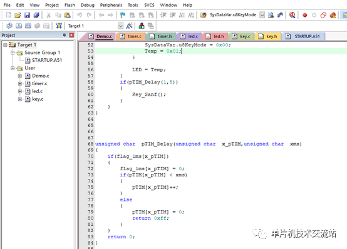Image resolution: width=347 pixels, height=249 pixels.
Task: Collapse the Target 1 tree node
Action: click(5, 45)
